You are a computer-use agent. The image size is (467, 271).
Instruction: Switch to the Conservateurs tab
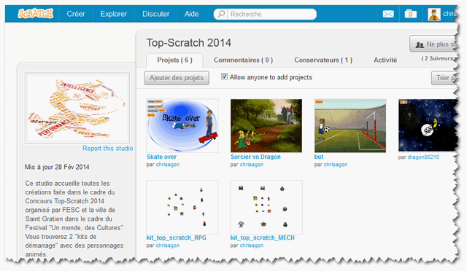[x=323, y=60]
